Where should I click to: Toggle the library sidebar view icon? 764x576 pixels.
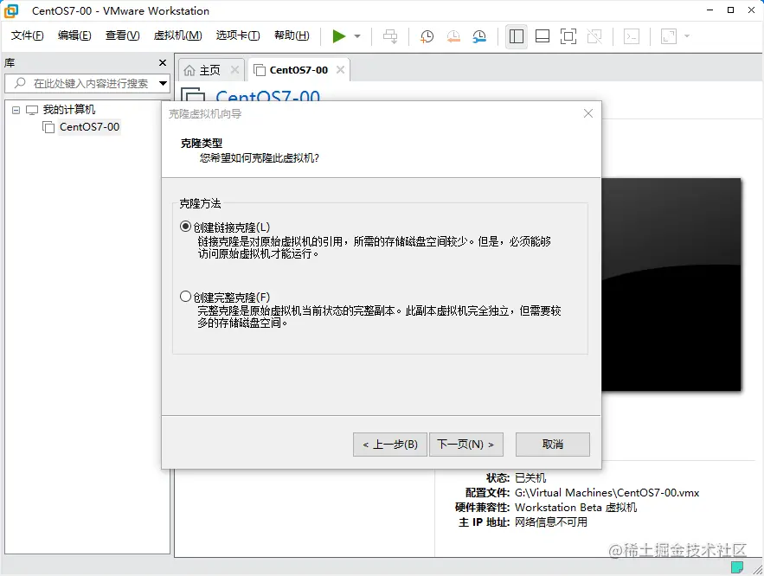coord(517,36)
